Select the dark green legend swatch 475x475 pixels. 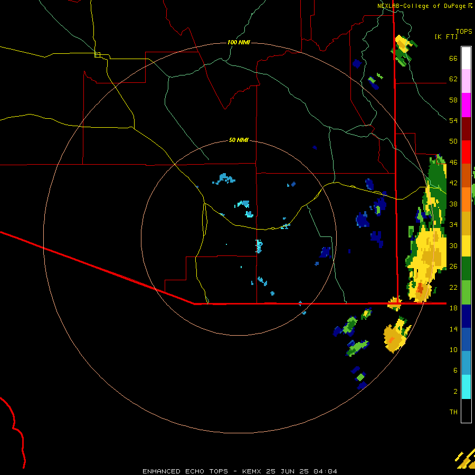[x=466, y=269]
